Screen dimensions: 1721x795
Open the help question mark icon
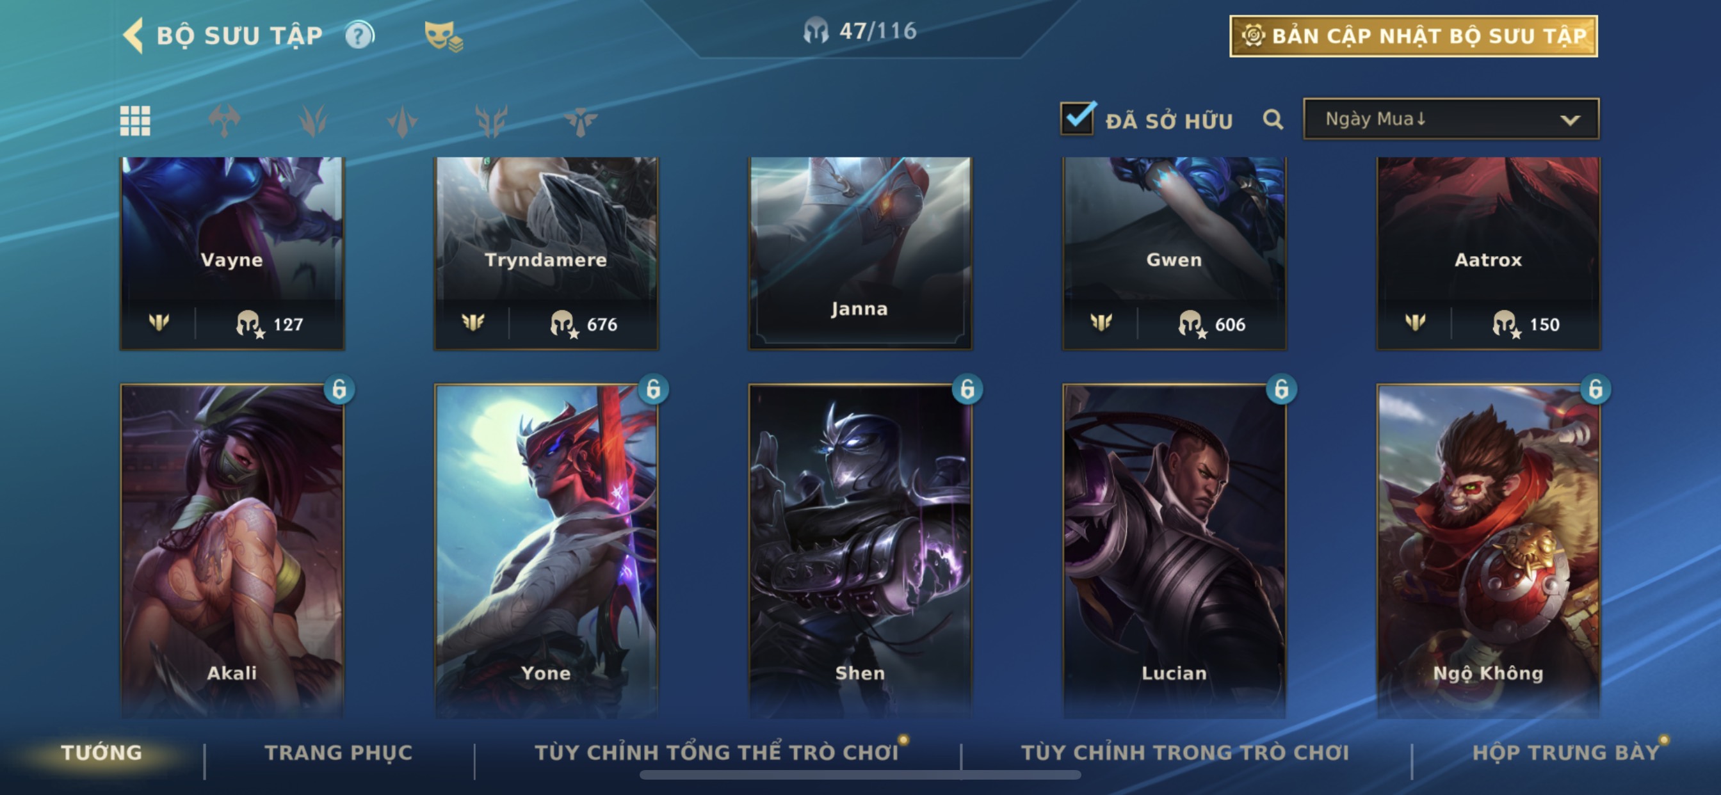[359, 35]
